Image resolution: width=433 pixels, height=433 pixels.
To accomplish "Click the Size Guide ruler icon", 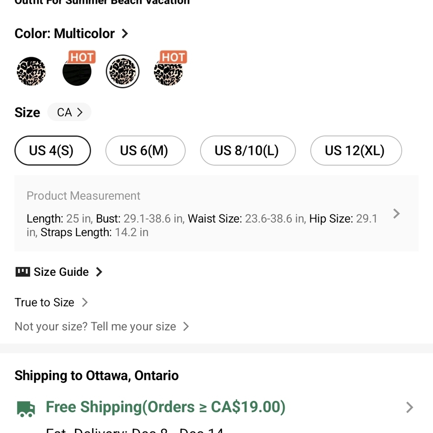I will 23,272.
